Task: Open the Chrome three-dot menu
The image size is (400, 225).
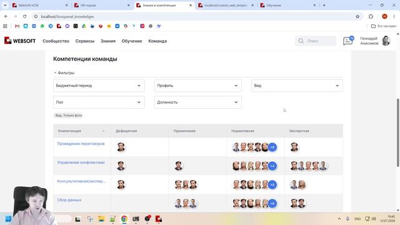Action: point(394,17)
